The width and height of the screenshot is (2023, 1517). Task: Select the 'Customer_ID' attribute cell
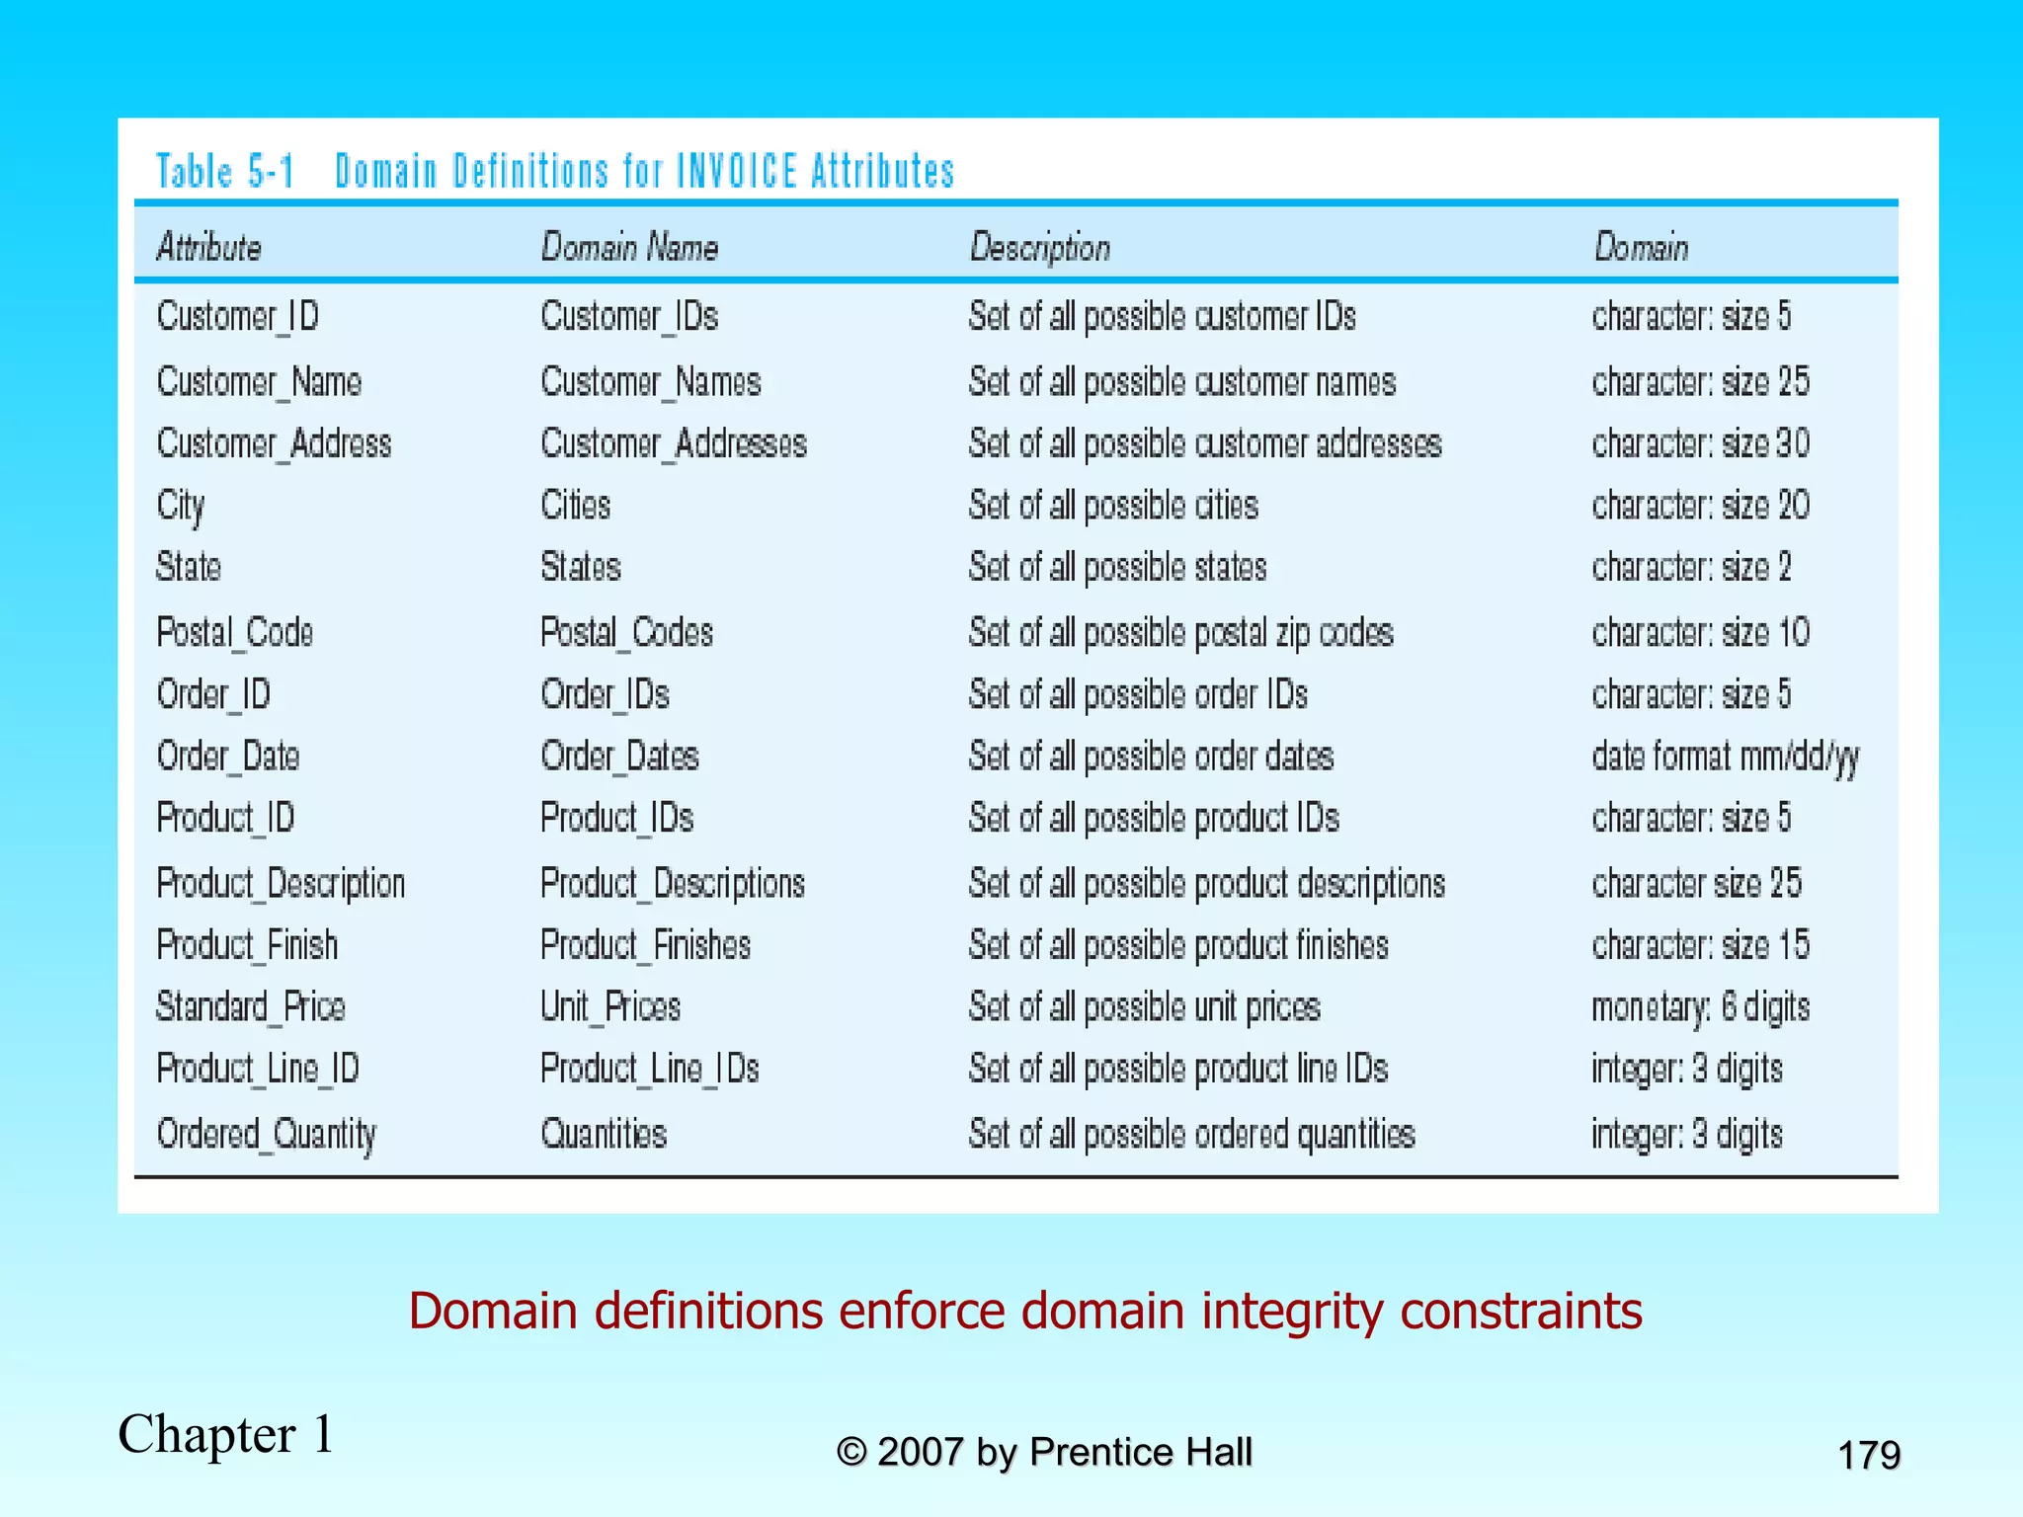tap(238, 317)
